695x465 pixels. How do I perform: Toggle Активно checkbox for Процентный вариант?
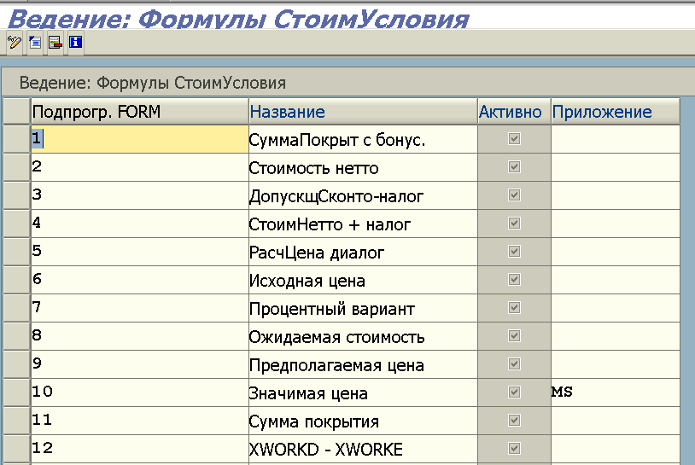coord(514,308)
